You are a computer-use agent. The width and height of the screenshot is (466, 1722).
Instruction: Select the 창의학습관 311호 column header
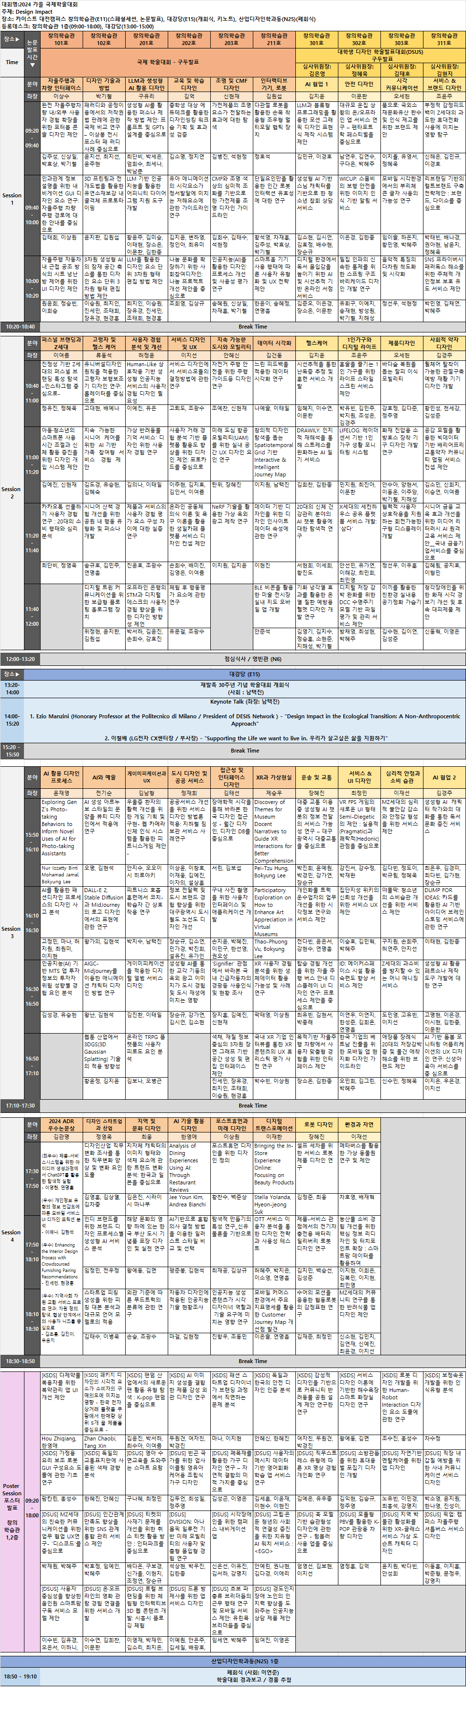pos(444,40)
